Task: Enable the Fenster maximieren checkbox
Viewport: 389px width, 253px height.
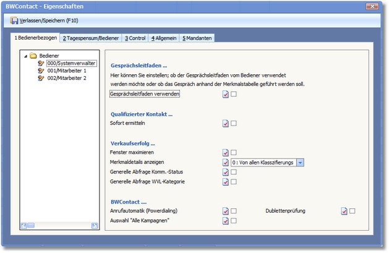Action: tap(234, 152)
